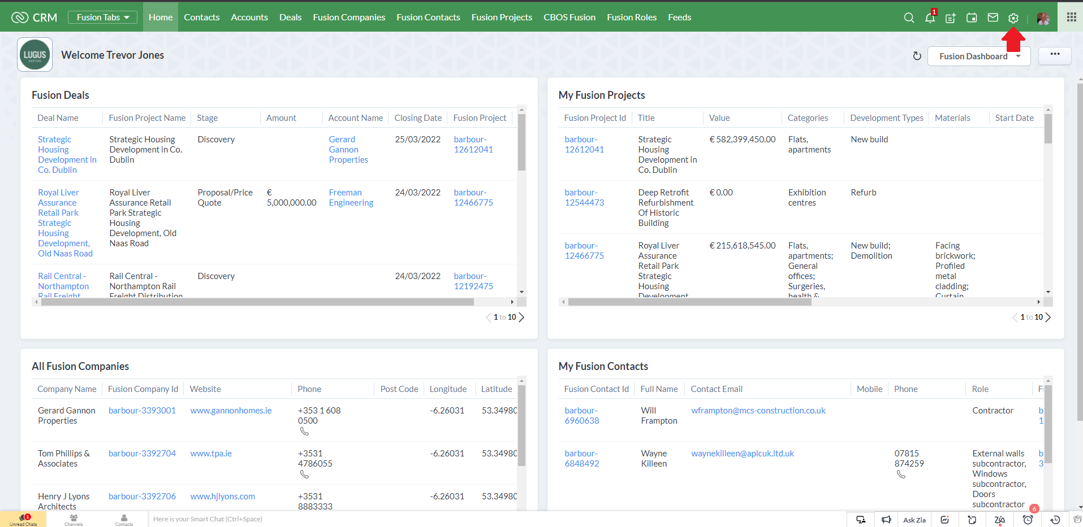Screen dimensions: 1083x527
Task: Click Fusion Deals vertical scrollbar thumb
Action: 521,142
